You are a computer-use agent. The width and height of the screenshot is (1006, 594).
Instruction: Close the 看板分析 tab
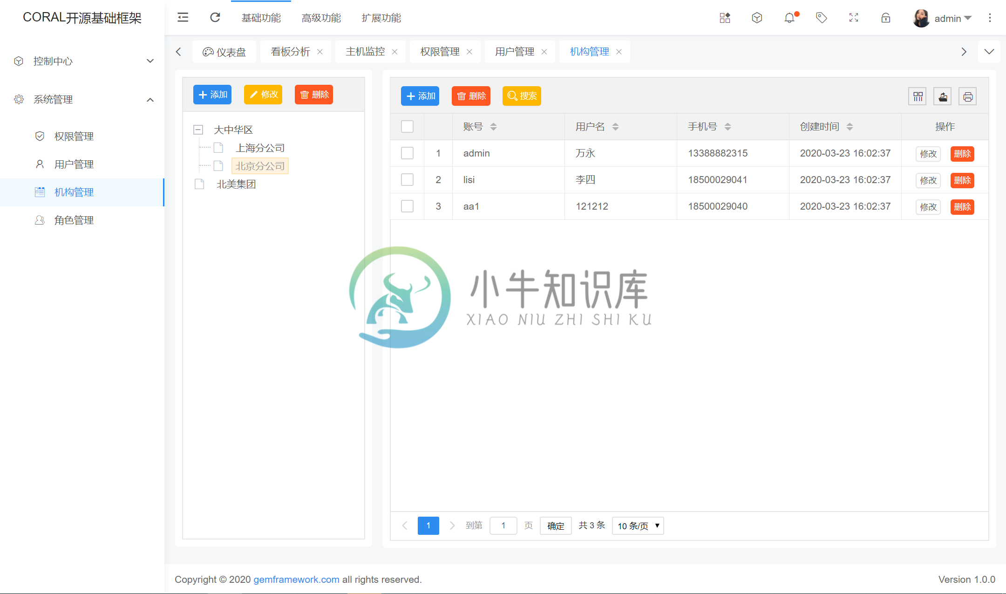[320, 52]
